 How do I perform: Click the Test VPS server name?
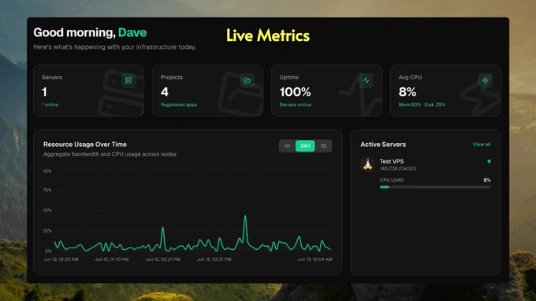click(x=392, y=161)
